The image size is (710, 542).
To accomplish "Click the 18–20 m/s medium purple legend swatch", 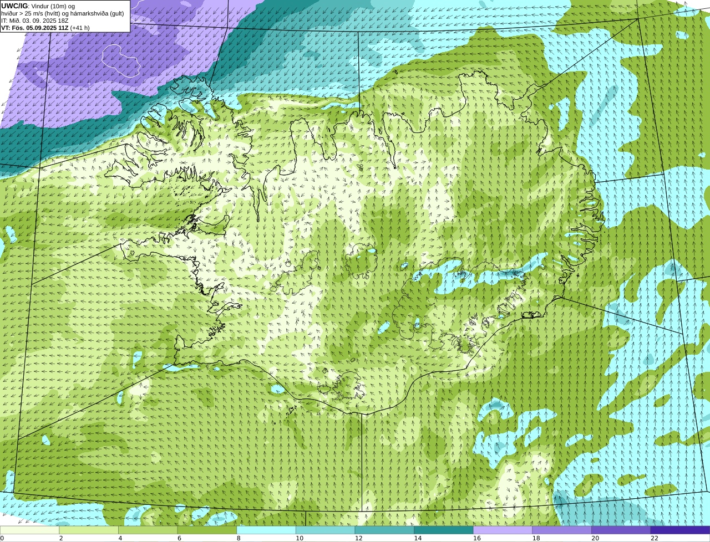I will [562, 530].
